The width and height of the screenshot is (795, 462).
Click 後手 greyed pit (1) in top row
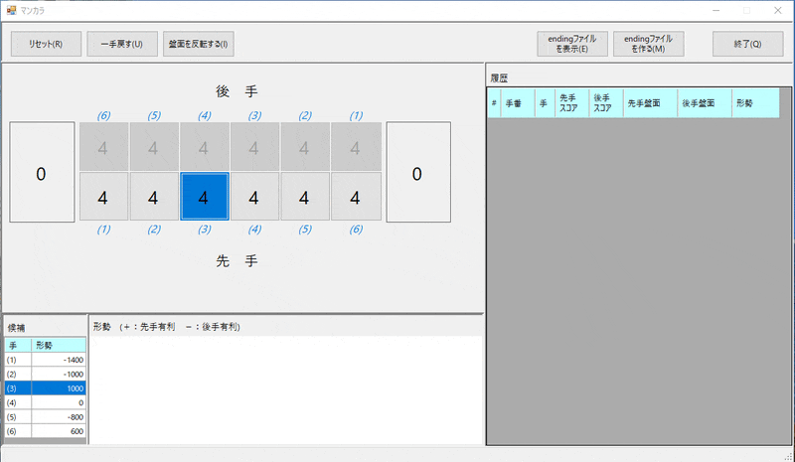(356, 147)
